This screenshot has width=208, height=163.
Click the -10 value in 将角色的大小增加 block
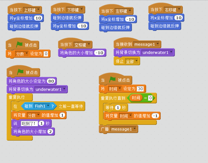click(x=99, y=53)
